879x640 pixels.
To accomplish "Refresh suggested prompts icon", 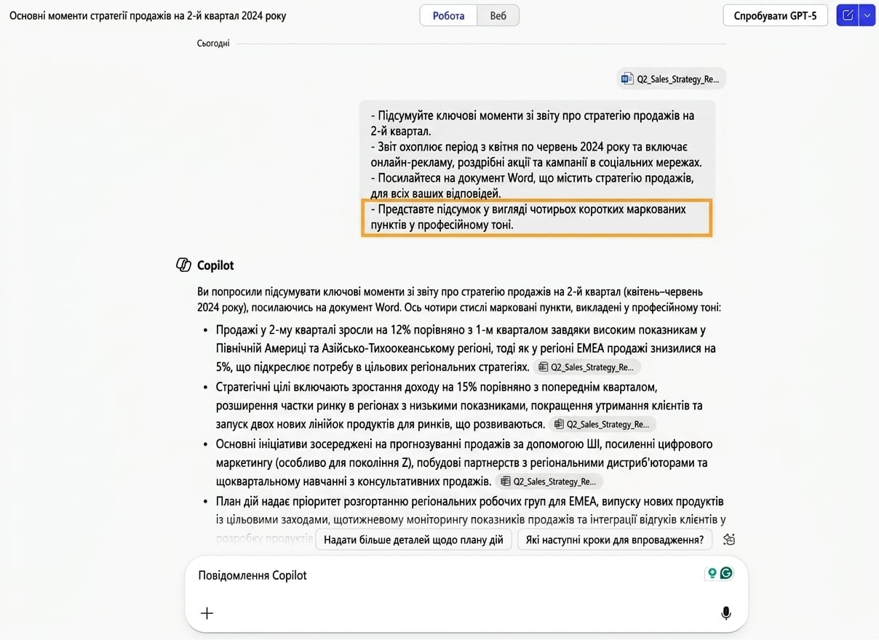I will [729, 540].
